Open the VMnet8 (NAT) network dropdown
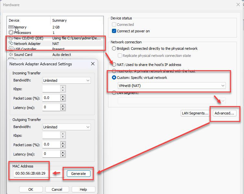 [172, 86]
